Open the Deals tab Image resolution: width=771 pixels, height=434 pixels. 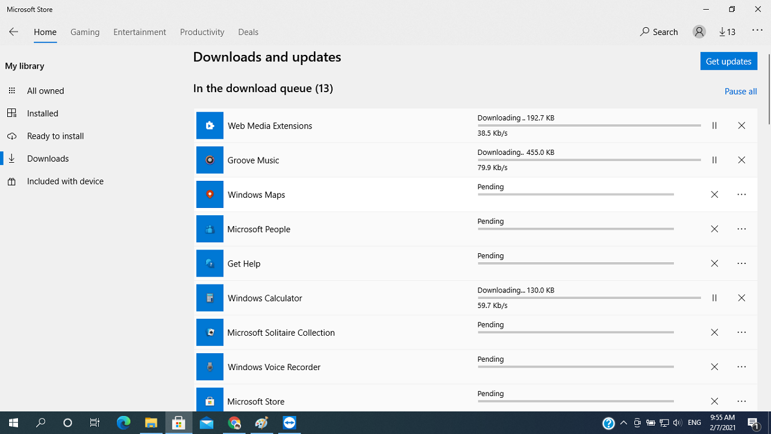coord(248,32)
